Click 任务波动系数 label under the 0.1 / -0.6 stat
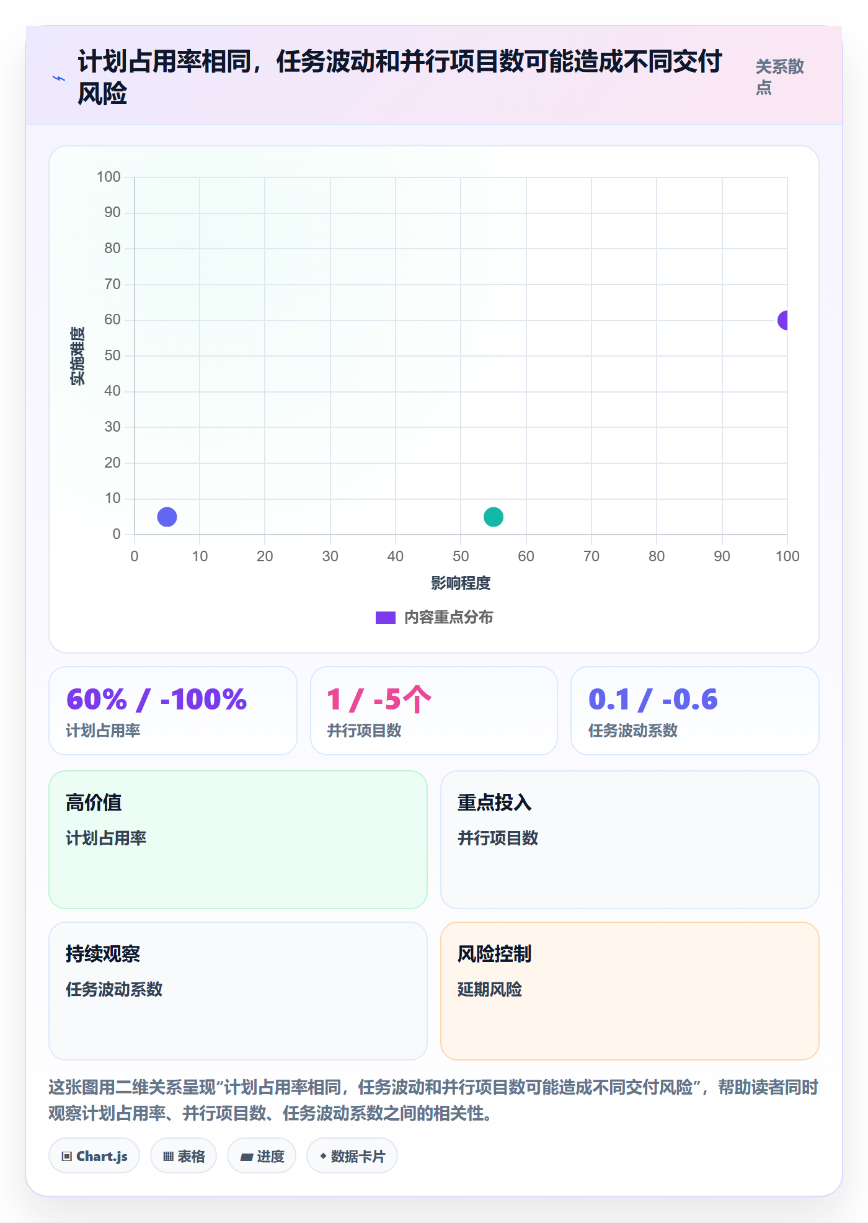This screenshot has height=1223, width=868. [633, 731]
